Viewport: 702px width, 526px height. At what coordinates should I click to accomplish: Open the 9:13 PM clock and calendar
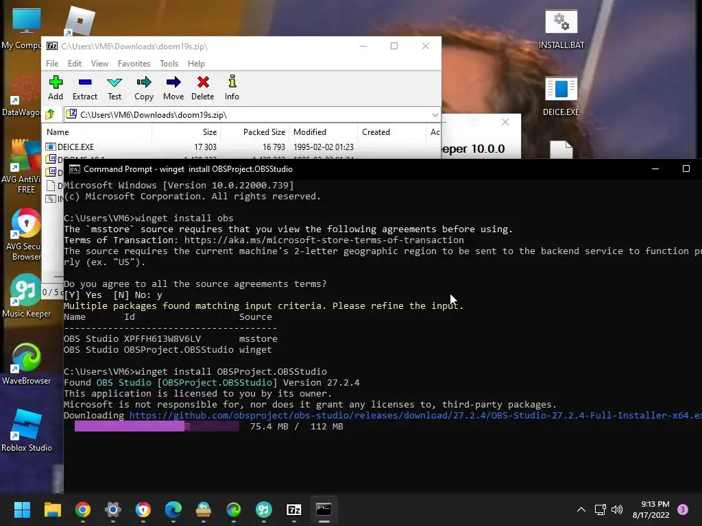[651, 510]
